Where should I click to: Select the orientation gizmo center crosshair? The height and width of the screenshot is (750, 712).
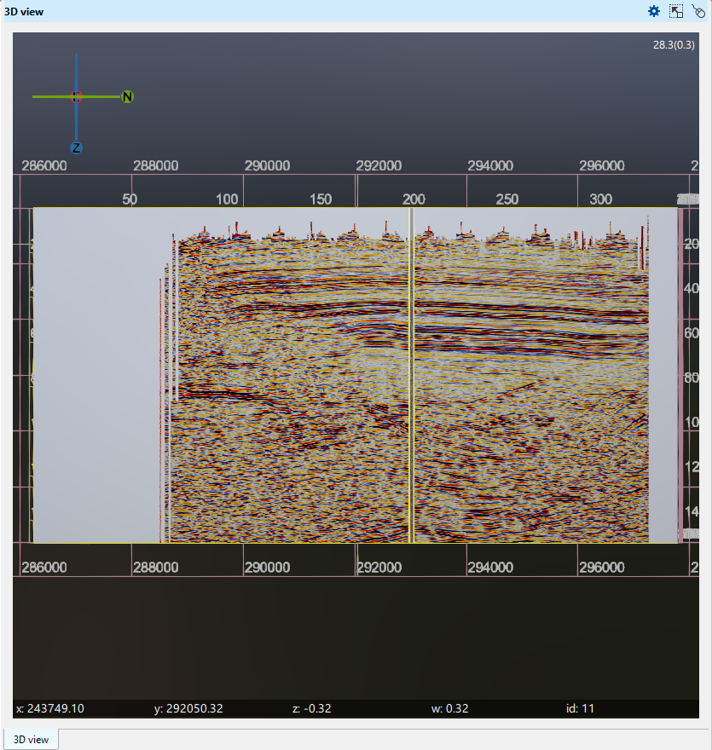tap(76, 96)
